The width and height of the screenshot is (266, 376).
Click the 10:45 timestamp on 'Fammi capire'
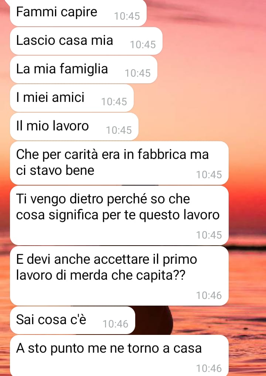[127, 16]
